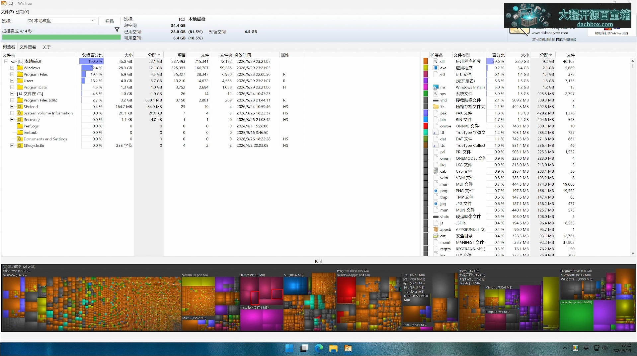
Task: Click the Users folder icon
Action: (20, 81)
